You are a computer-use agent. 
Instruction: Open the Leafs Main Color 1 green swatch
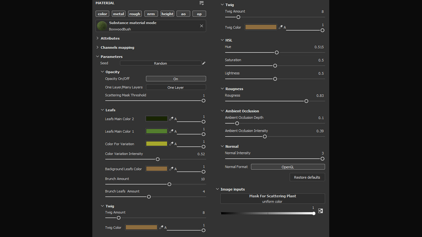(x=157, y=131)
